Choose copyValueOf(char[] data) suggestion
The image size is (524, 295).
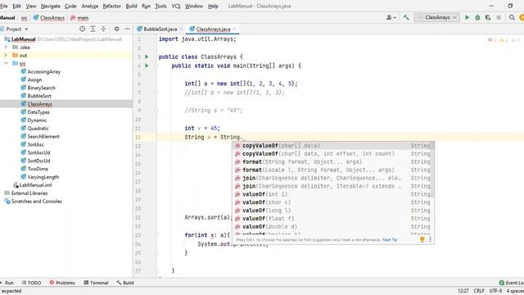(x=332, y=146)
